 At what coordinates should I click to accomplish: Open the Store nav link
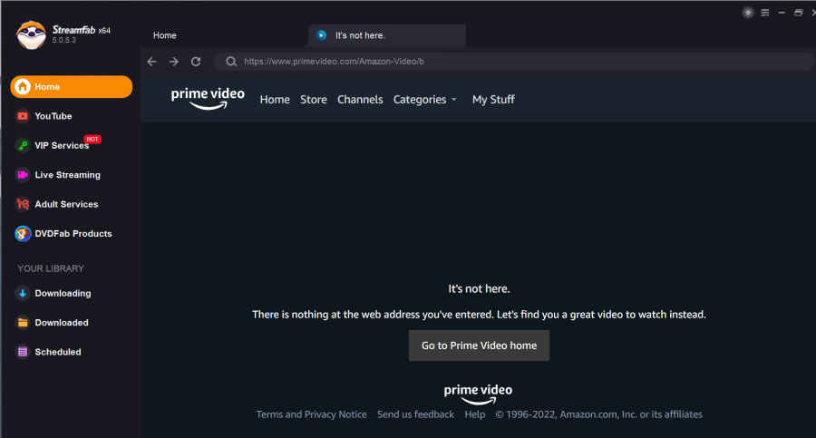tap(314, 100)
